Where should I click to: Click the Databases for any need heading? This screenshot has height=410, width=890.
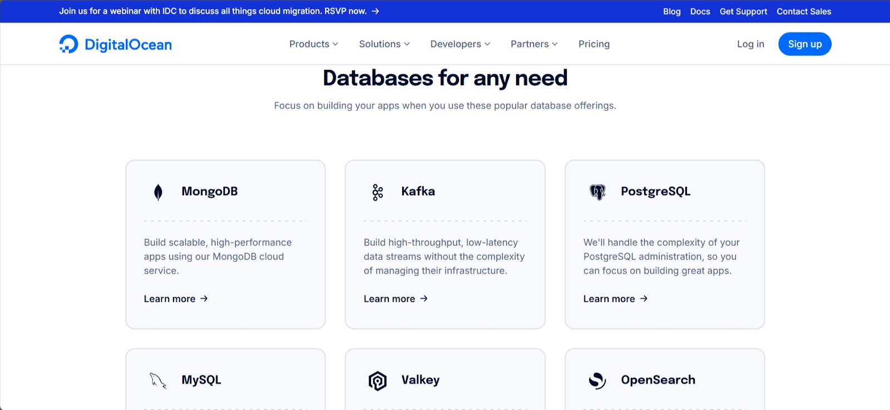coord(445,78)
